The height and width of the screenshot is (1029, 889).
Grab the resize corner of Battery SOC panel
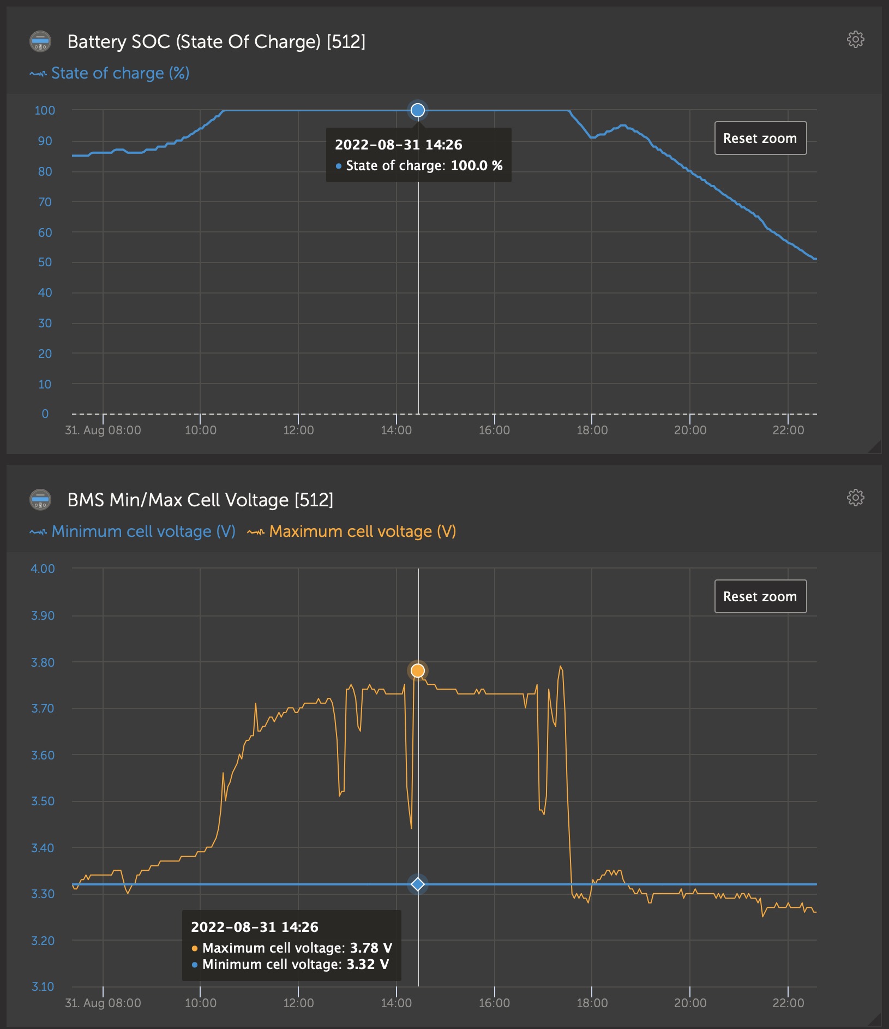tap(875, 447)
